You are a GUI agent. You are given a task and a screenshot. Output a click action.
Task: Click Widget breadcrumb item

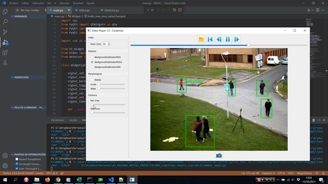pyautogui.click(x=76, y=16)
